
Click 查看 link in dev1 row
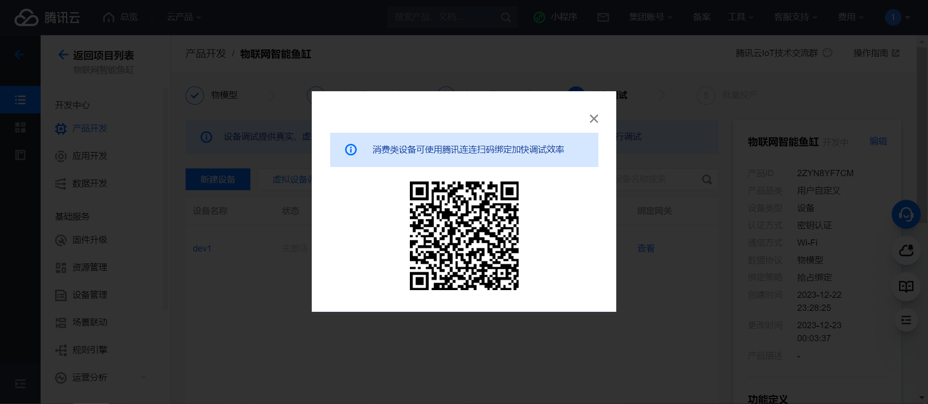click(x=646, y=249)
